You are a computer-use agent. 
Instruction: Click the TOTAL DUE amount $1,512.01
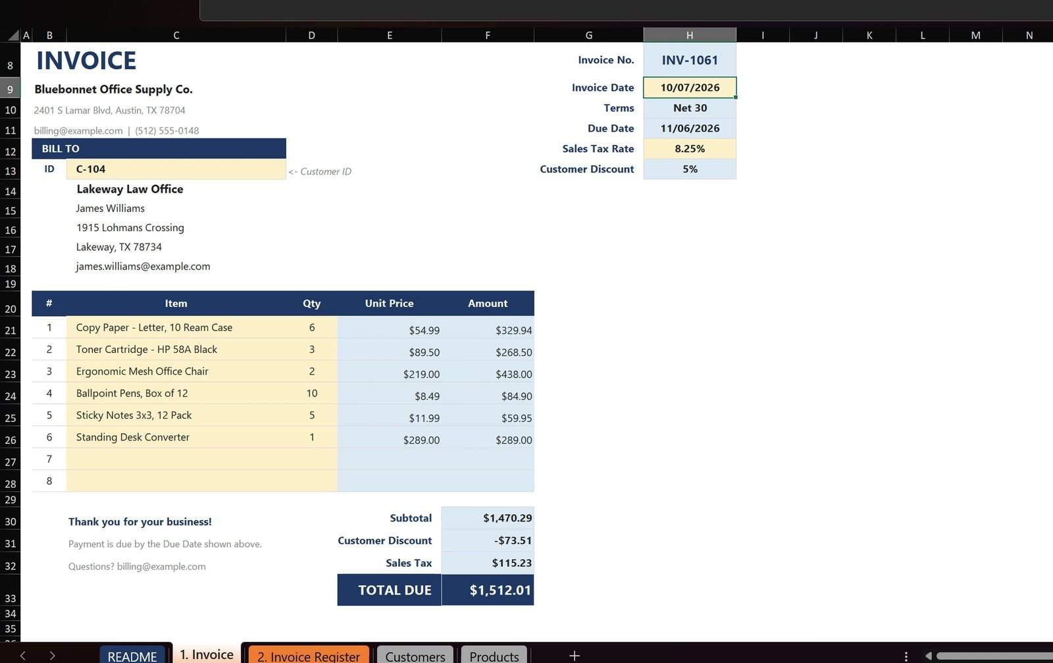[x=488, y=590]
